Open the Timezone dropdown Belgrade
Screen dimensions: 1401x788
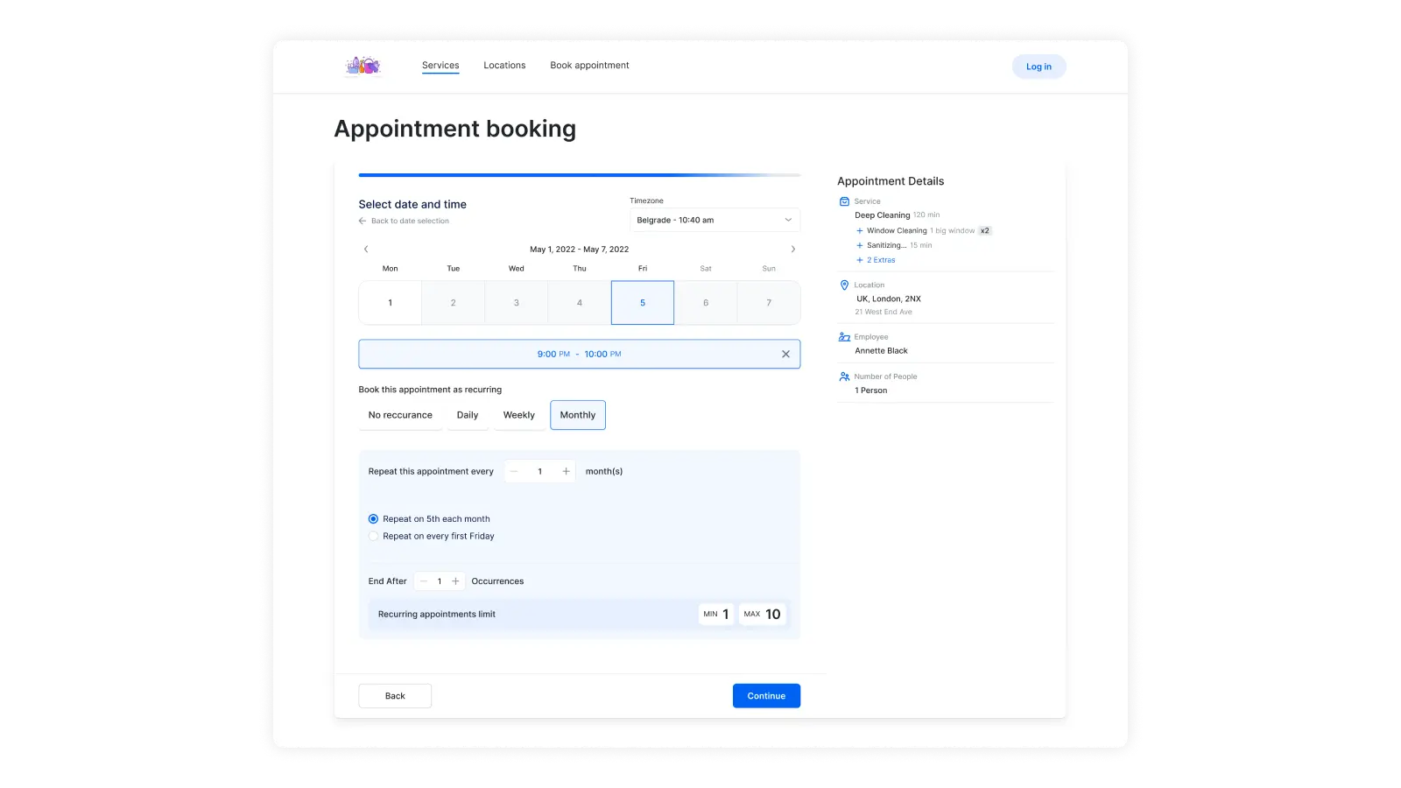[x=715, y=220]
